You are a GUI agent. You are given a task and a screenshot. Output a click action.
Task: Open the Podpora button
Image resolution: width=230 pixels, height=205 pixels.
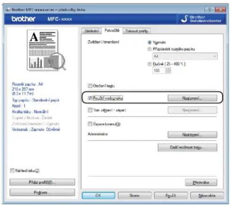point(42,193)
